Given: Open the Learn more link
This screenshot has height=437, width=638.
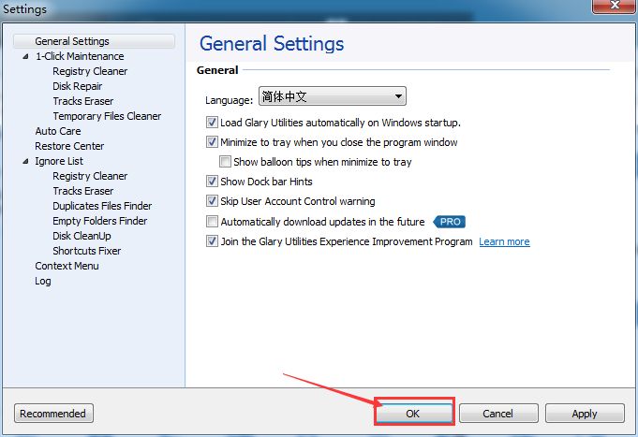Looking at the screenshot, I should (504, 241).
